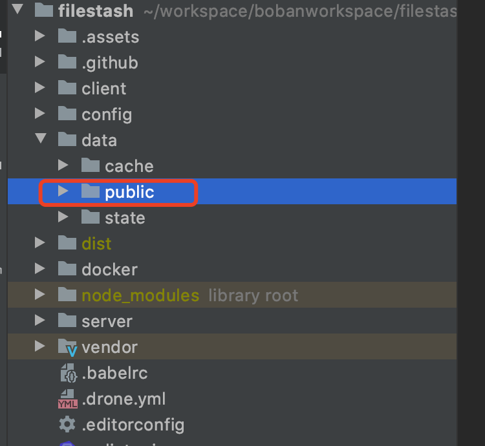
Task: Click the .babelrc file icon
Action: pyautogui.click(x=67, y=373)
